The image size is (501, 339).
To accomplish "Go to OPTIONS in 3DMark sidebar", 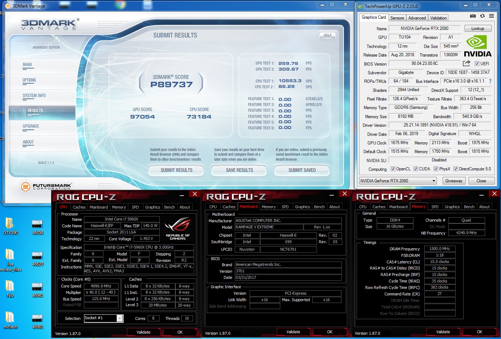I will 29,80.
